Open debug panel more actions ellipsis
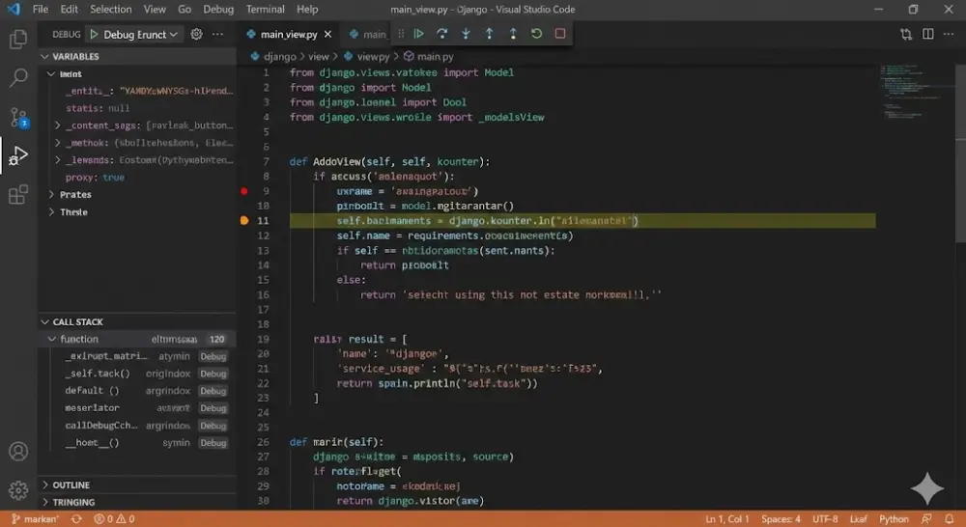This screenshot has height=527, width=966. coord(217,34)
